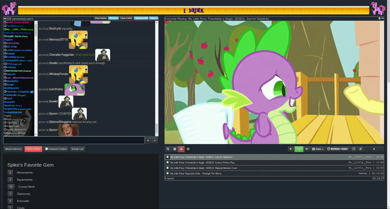
Task: Click the pink pony logo at top left
Action: tap(9, 9)
